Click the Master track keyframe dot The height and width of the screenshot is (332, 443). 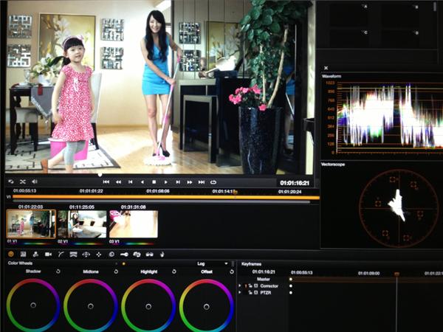[x=291, y=279]
